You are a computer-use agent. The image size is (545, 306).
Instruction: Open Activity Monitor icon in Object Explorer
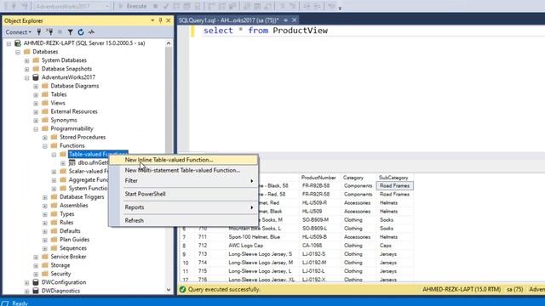(x=91, y=32)
